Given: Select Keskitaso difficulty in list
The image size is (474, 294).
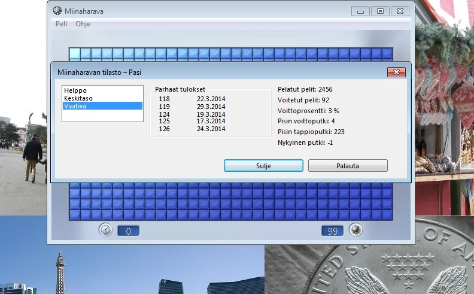Looking at the screenshot, I should [x=78, y=98].
